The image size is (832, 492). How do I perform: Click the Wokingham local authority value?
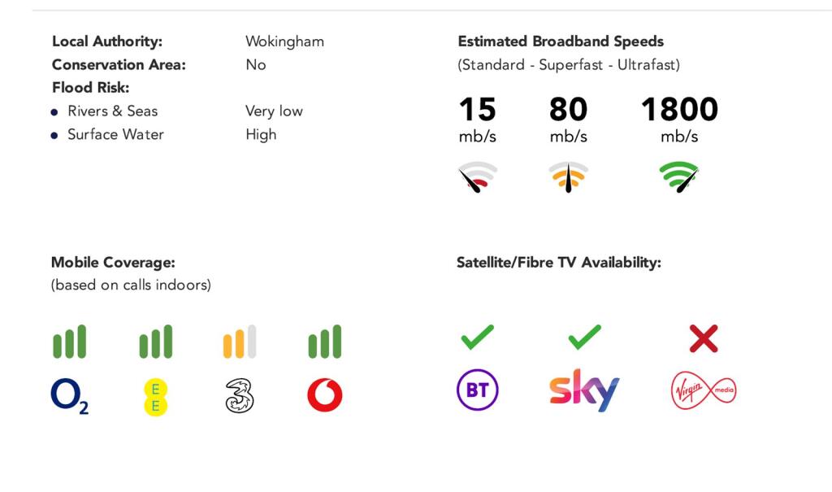tap(284, 41)
